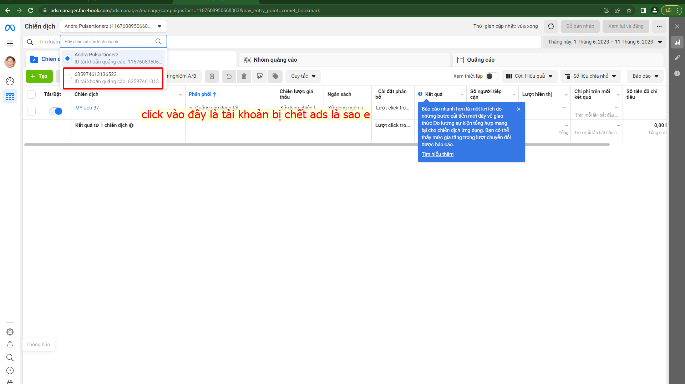685x384 pixels.
Task: Open the Cột: Hiệu quả columns dropdown
Action: click(x=529, y=76)
